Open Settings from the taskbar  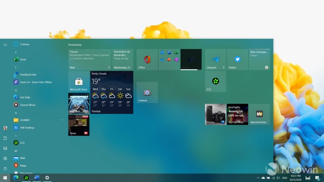coord(47,178)
